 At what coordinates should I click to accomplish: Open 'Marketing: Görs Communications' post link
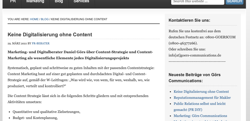pyautogui.click(x=200, y=116)
